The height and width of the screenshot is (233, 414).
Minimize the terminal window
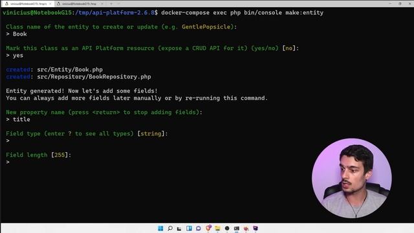point(390,3)
